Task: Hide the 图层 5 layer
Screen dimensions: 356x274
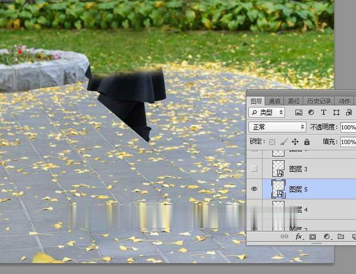Action: click(254, 189)
